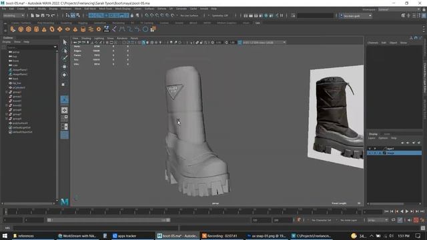
Task: Click the Redo icon in status line
Action: click(x=53, y=15)
